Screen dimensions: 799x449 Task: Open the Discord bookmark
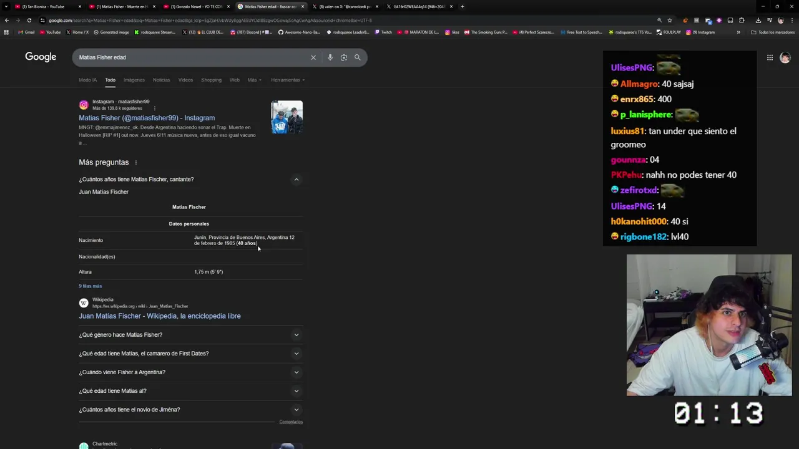252,32
